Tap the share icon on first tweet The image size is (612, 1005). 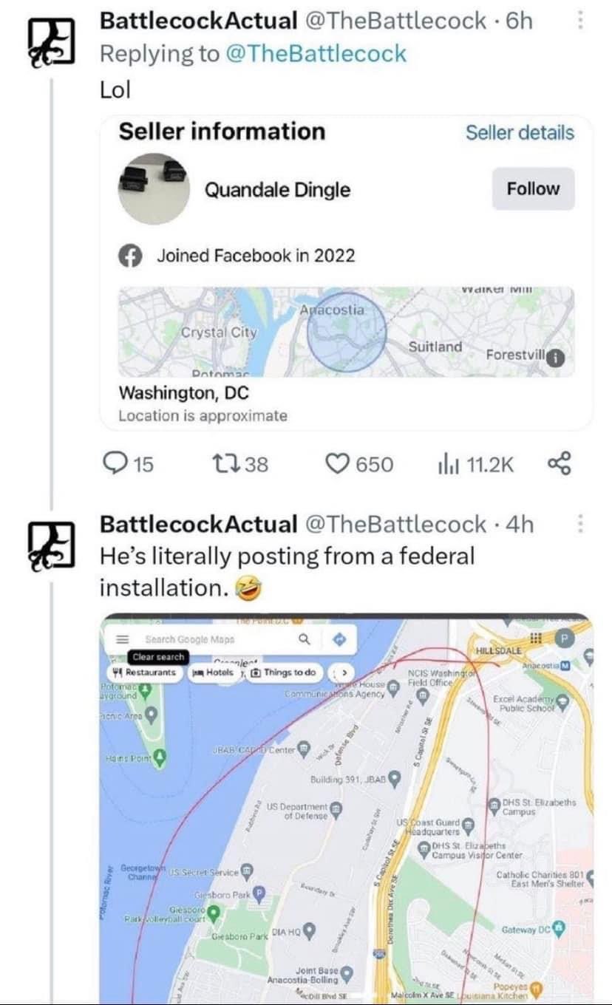pos(560,464)
